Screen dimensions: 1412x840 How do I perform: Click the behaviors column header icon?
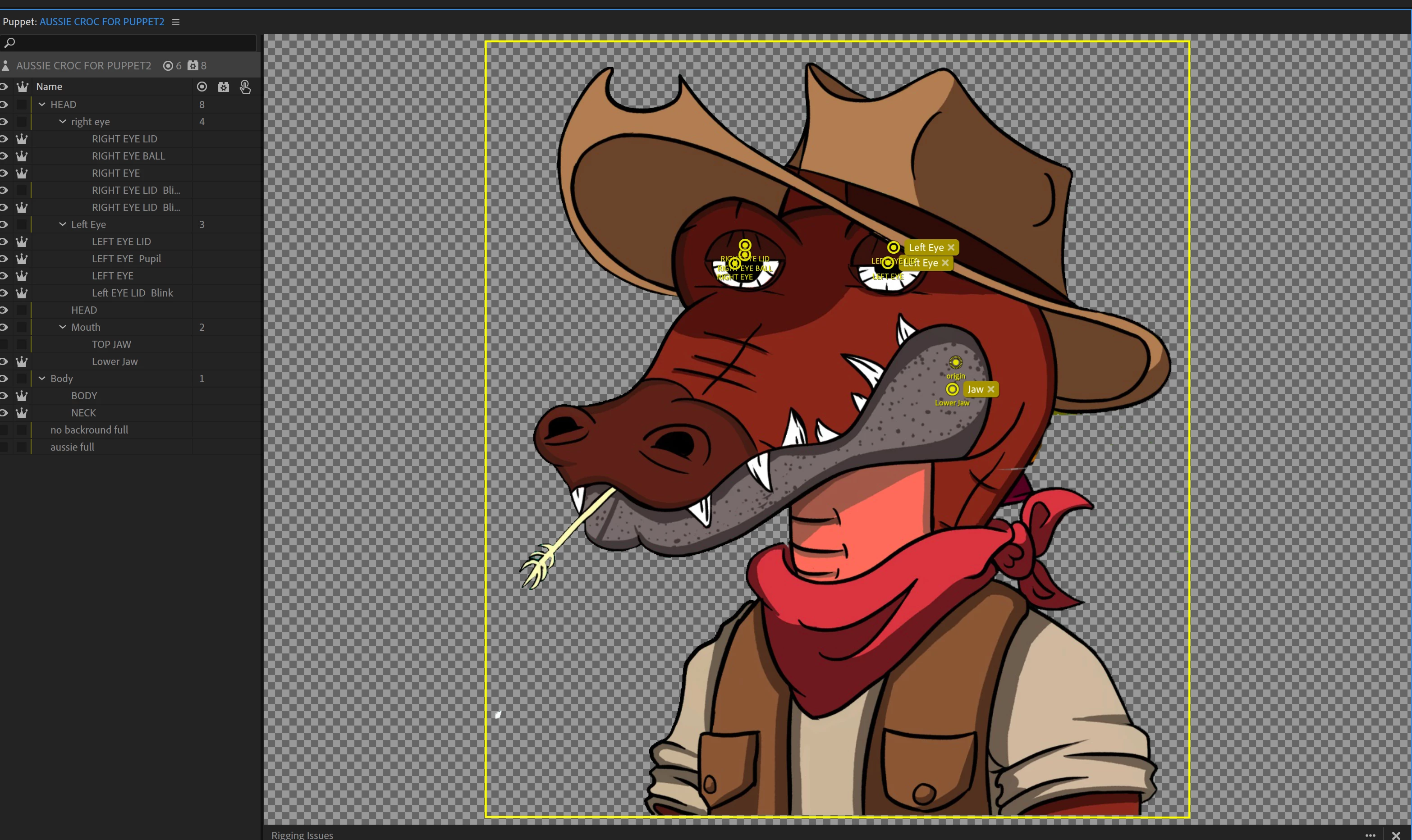224,87
